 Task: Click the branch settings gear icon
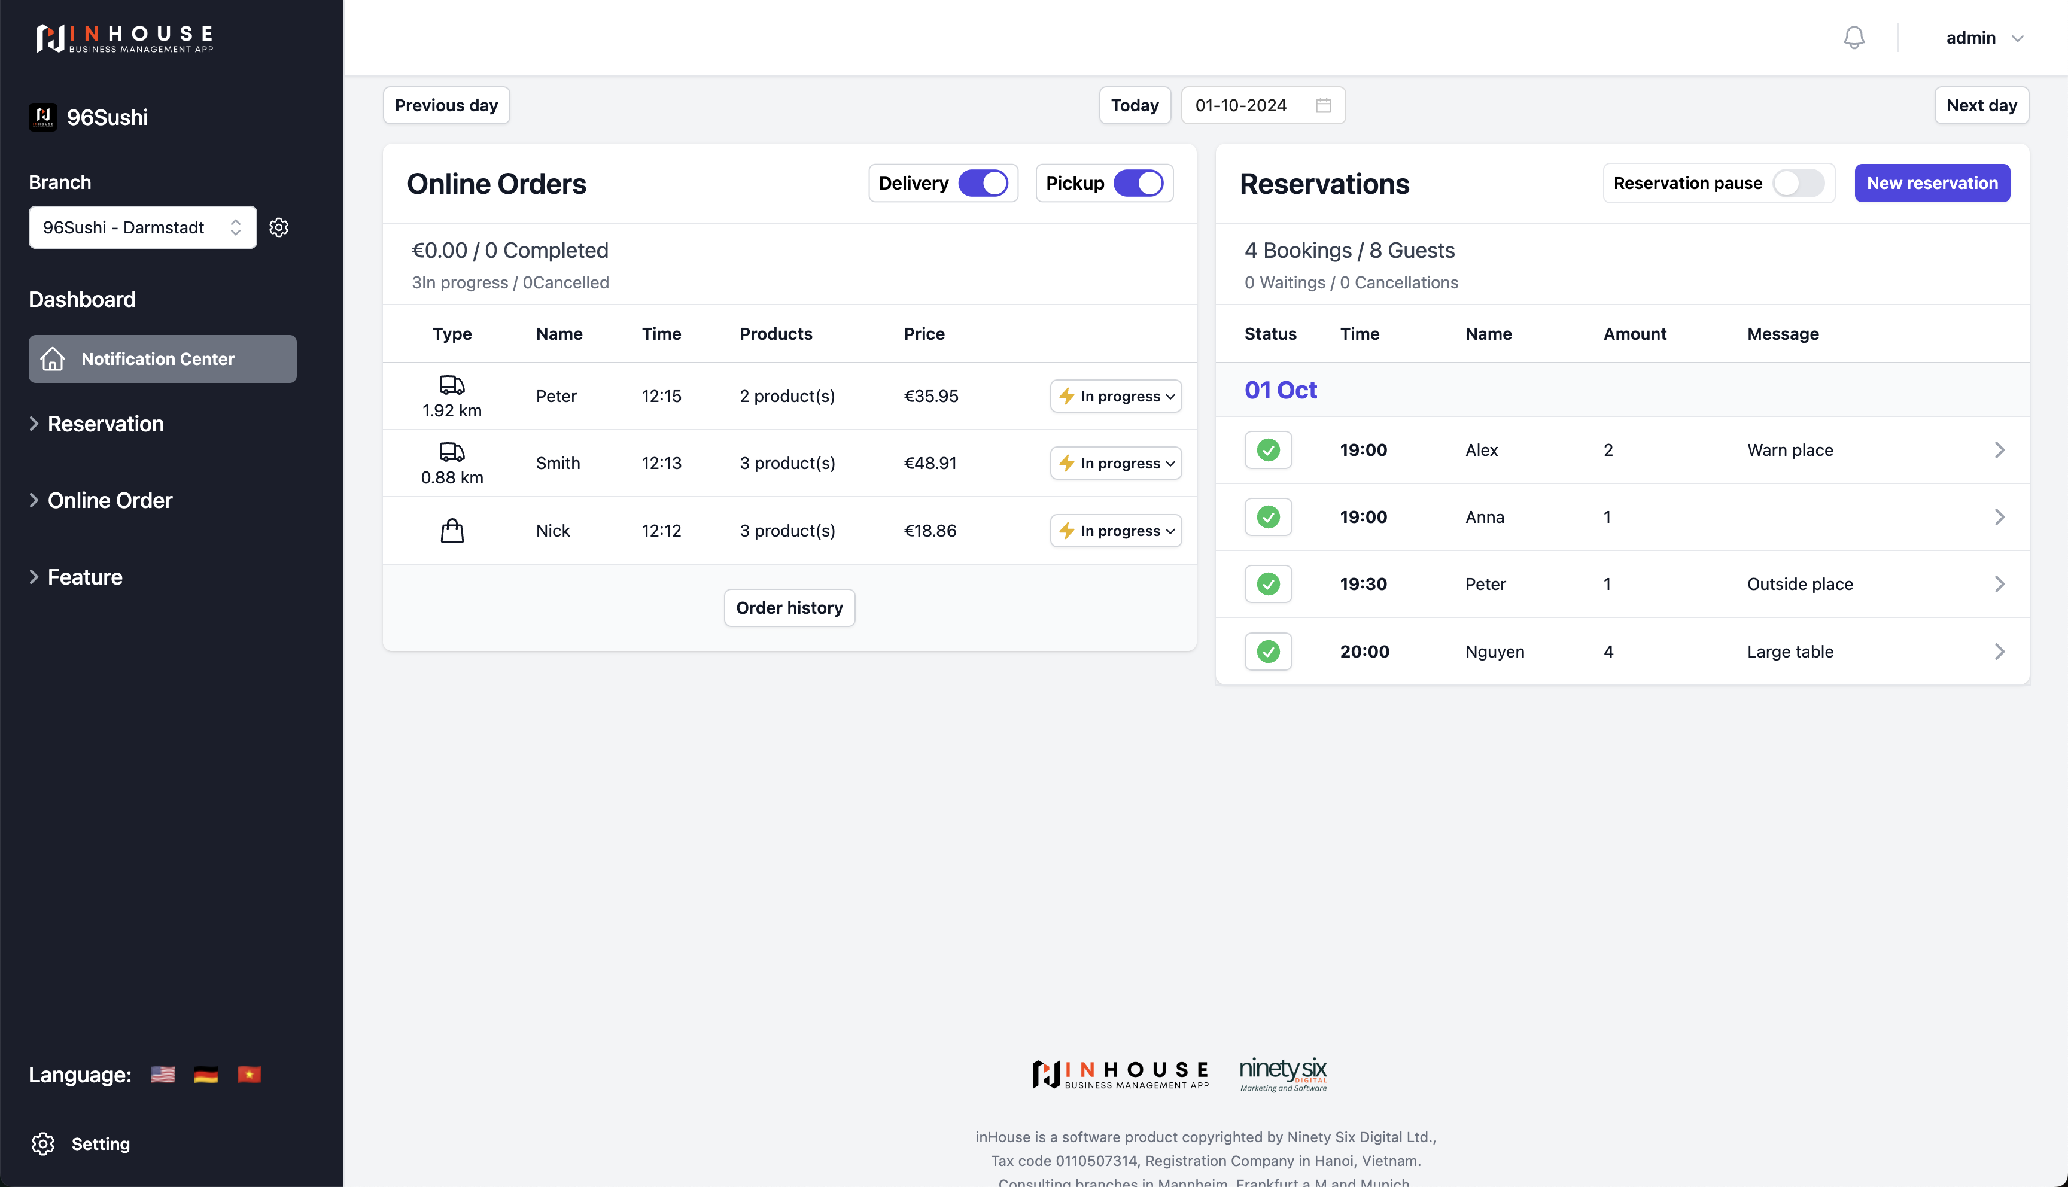[x=279, y=227]
